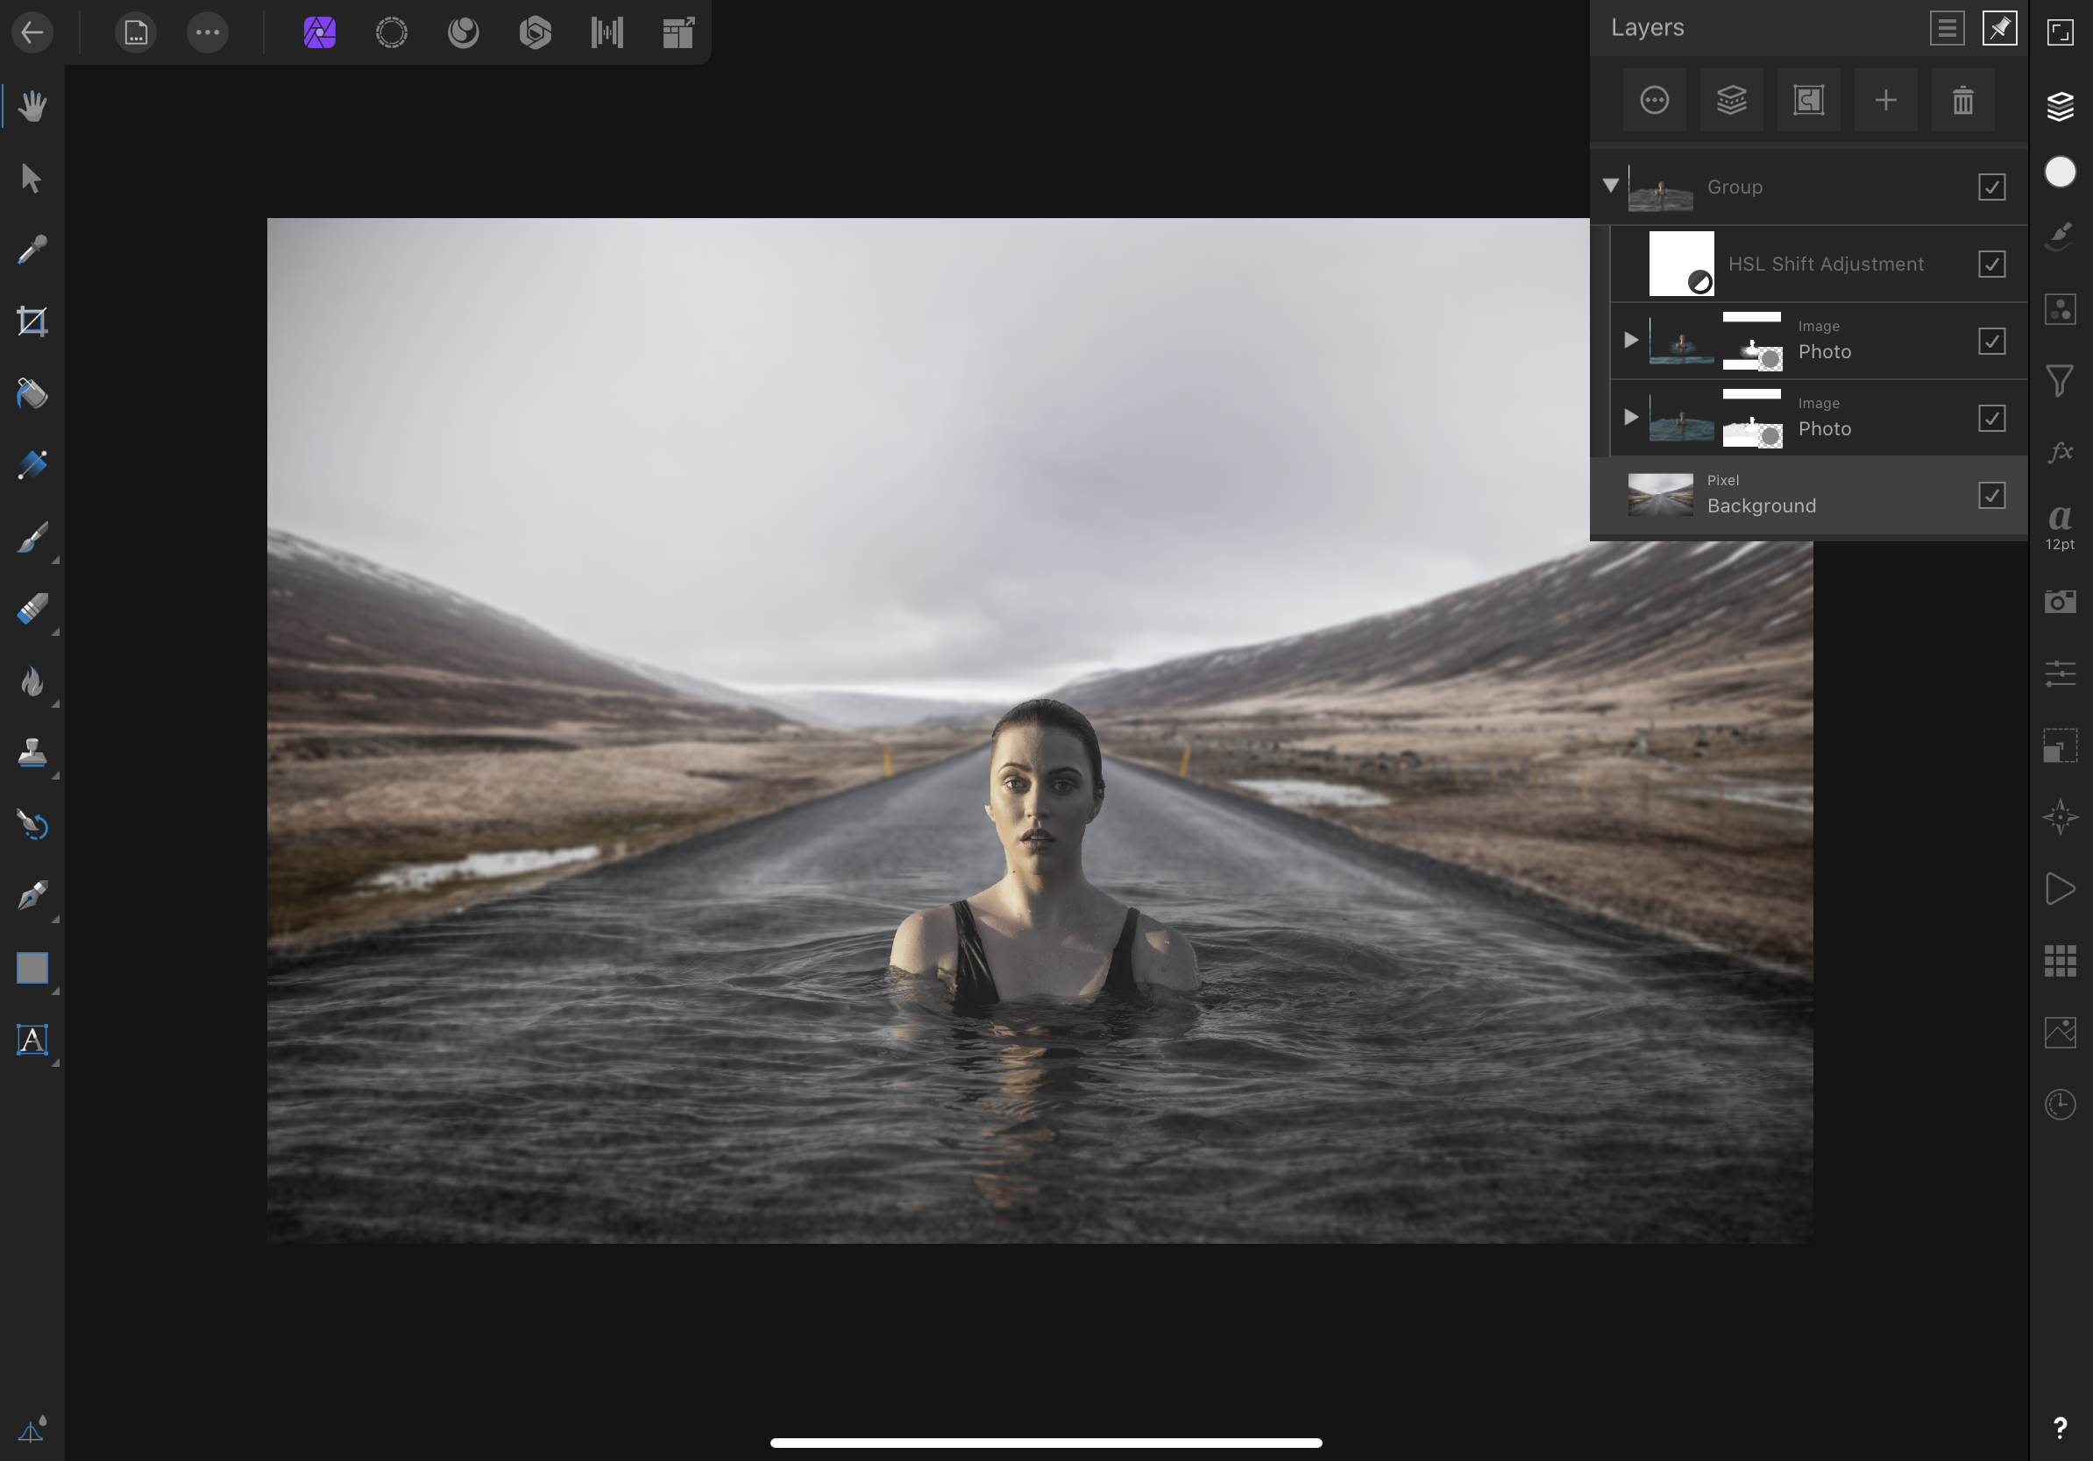The image size is (2093, 1461).
Task: Open the Document menu
Action: (x=136, y=32)
